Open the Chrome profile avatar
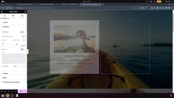 169,8
